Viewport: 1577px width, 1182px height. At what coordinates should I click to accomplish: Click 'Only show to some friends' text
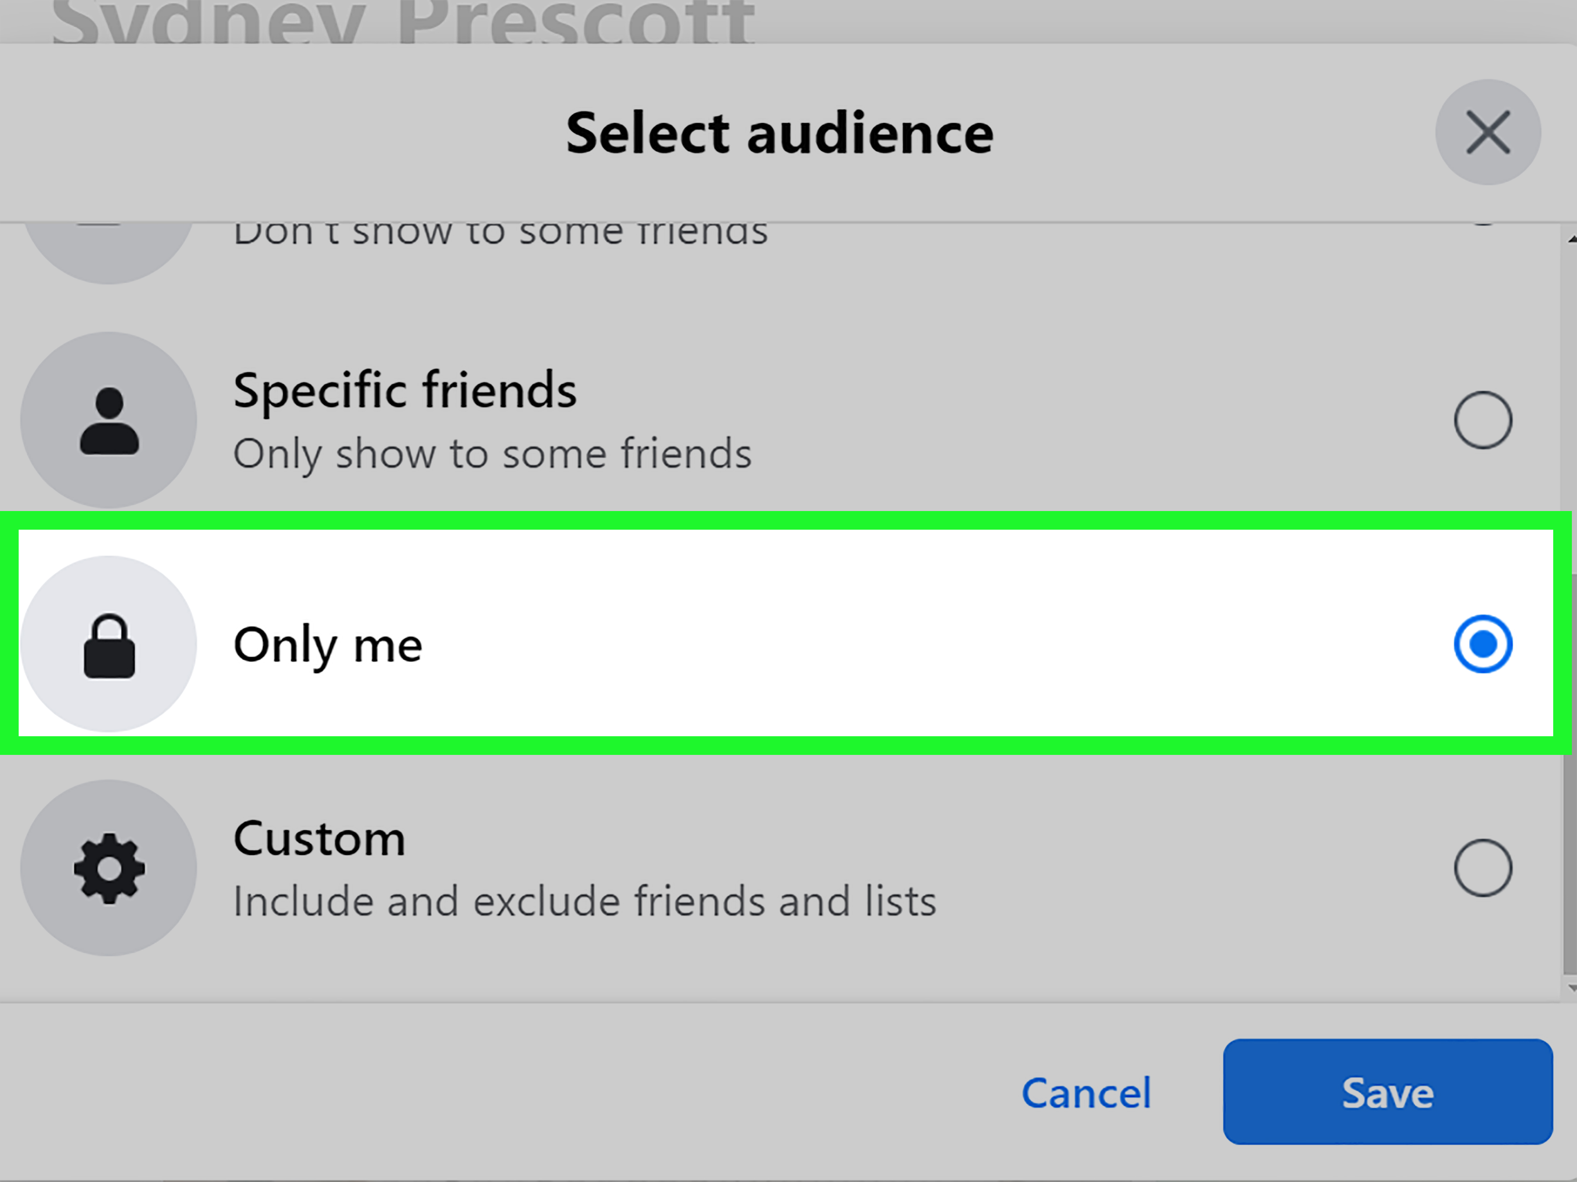pyautogui.click(x=493, y=455)
